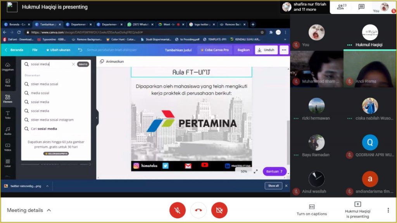Open the Teks panel in Canva sidebar

8,115
